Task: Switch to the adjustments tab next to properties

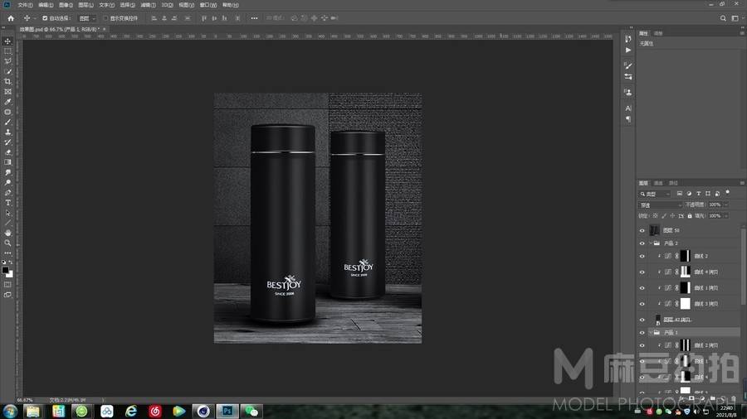Action: tap(658, 33)
